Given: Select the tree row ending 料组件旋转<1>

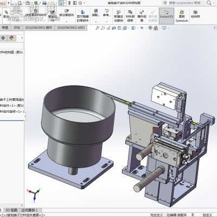Looking at the screenshot, I should point(12,111).
